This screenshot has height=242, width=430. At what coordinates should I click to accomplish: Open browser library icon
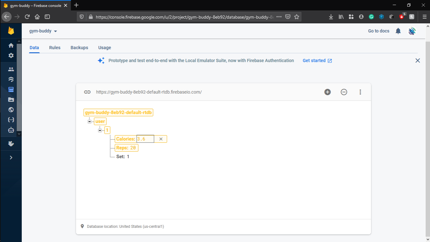click(x=341, y=17)
